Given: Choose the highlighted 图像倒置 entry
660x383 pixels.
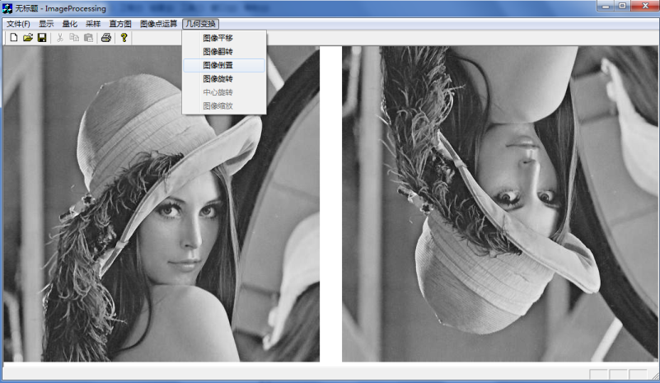Looking at the screenshot, I should (224, 65).
